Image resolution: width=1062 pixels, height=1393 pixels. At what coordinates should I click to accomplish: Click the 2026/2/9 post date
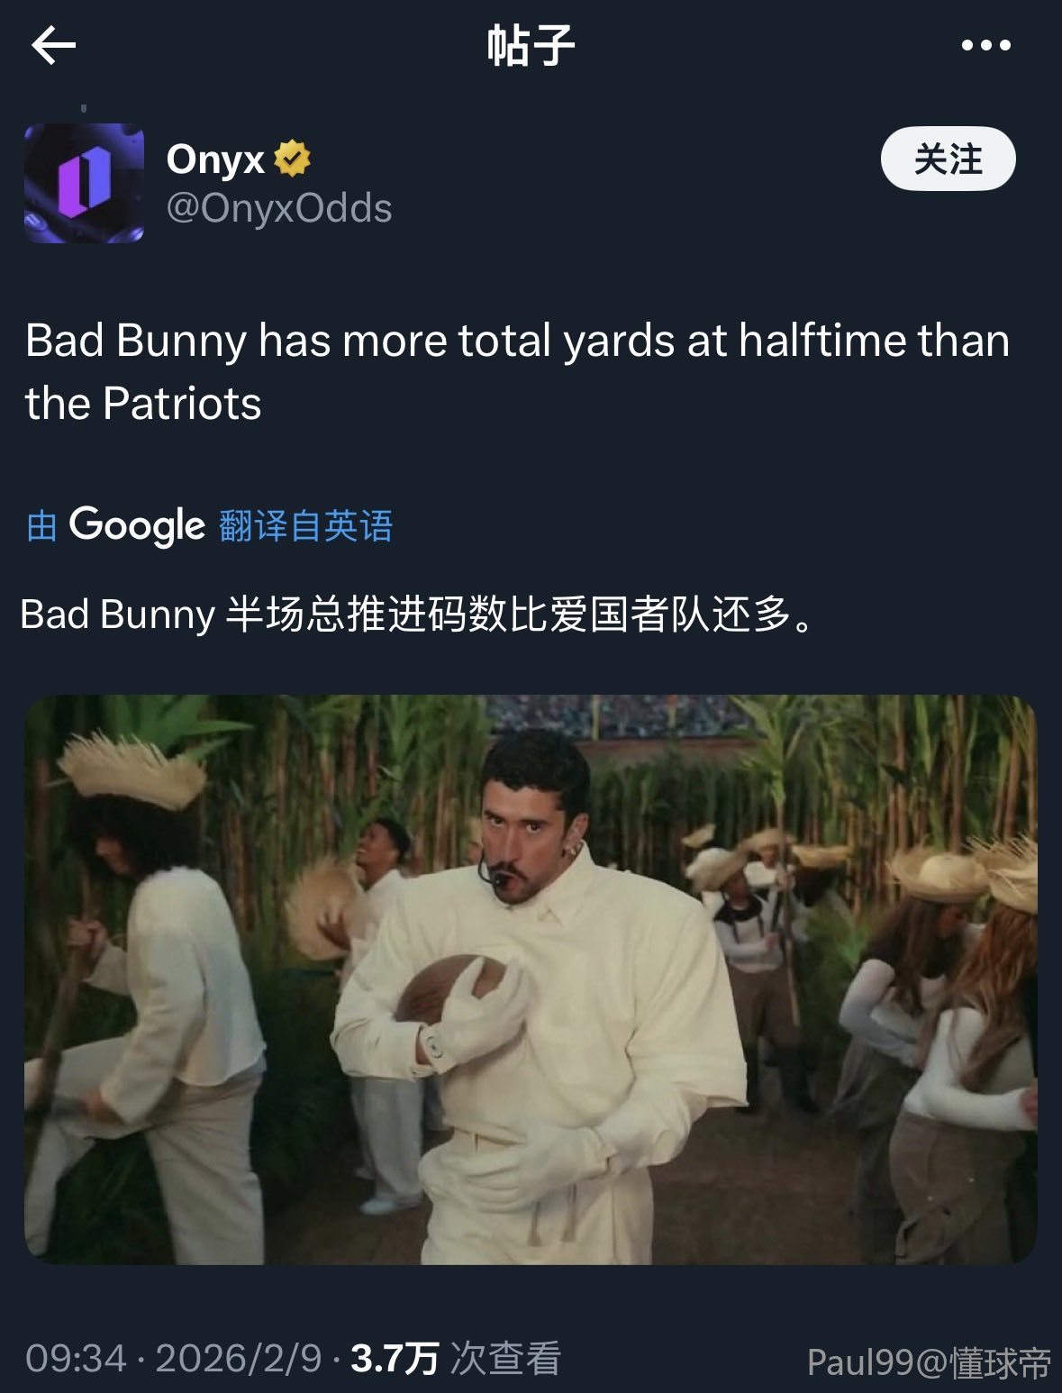[x=239, y=1358]
